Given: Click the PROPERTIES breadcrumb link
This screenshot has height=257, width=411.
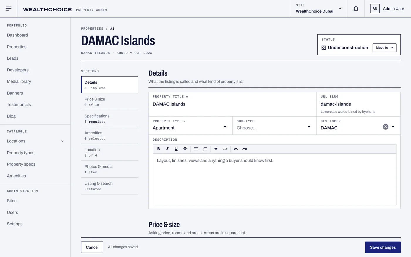Looking at the screenshot, I should pyautogui.click(x=92, y=28).
